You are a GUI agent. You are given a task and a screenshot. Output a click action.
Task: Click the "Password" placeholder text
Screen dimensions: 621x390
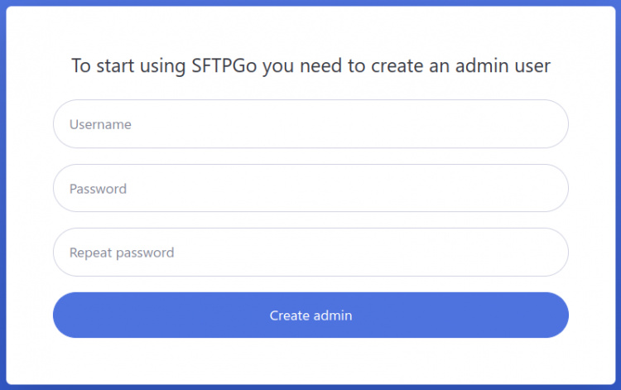point(98,189)
